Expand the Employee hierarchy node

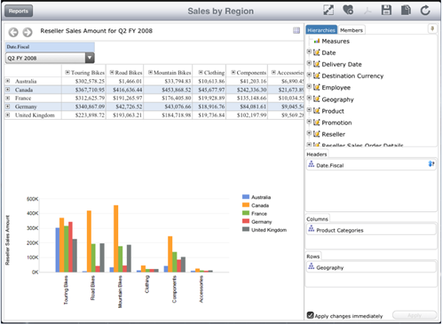coord(309,86)
